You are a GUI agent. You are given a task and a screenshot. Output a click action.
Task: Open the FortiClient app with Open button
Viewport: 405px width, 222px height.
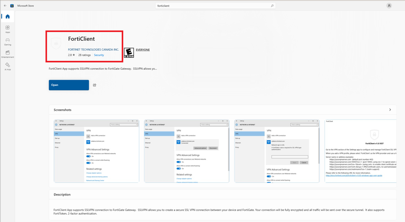click(69, 85)
